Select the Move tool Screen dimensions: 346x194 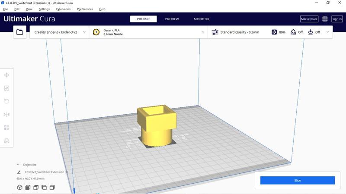(6, 75)
